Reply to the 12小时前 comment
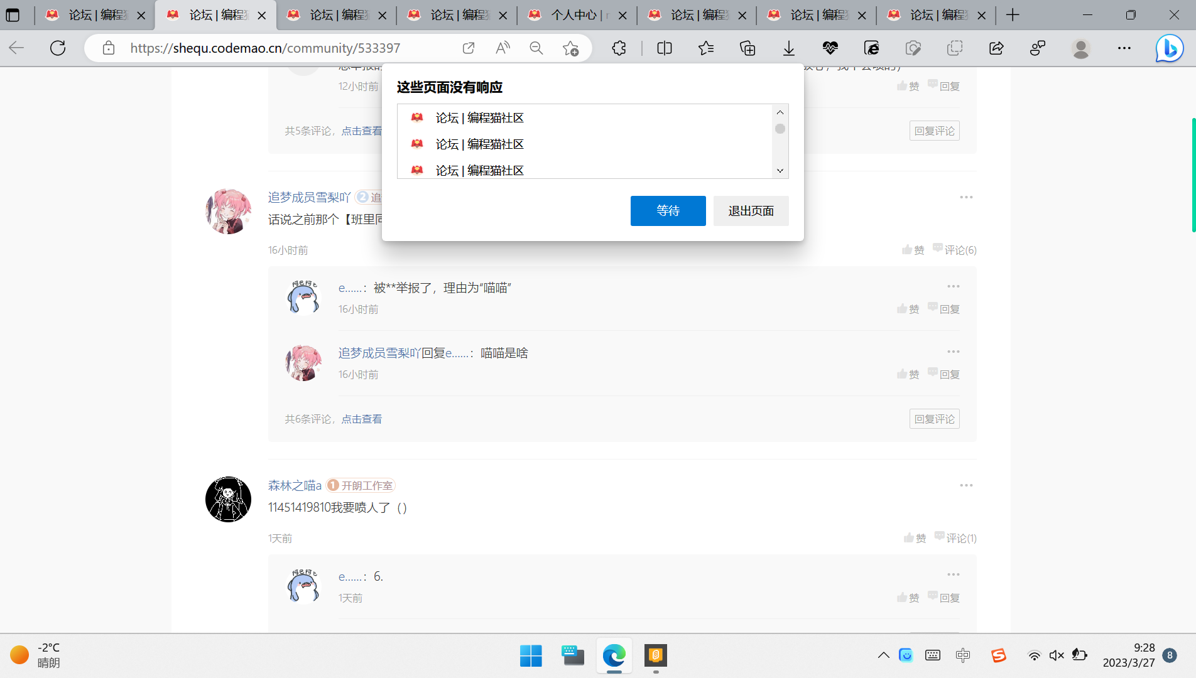 click(x=944, y=86)
